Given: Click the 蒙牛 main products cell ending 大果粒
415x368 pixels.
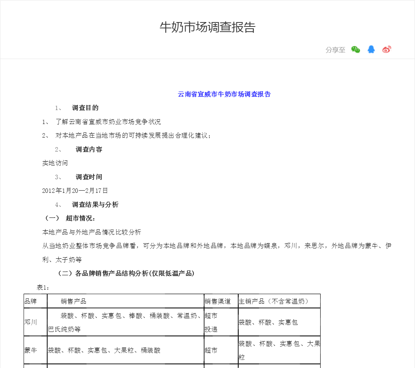Looking at the screenshot, I should [280, 350].
